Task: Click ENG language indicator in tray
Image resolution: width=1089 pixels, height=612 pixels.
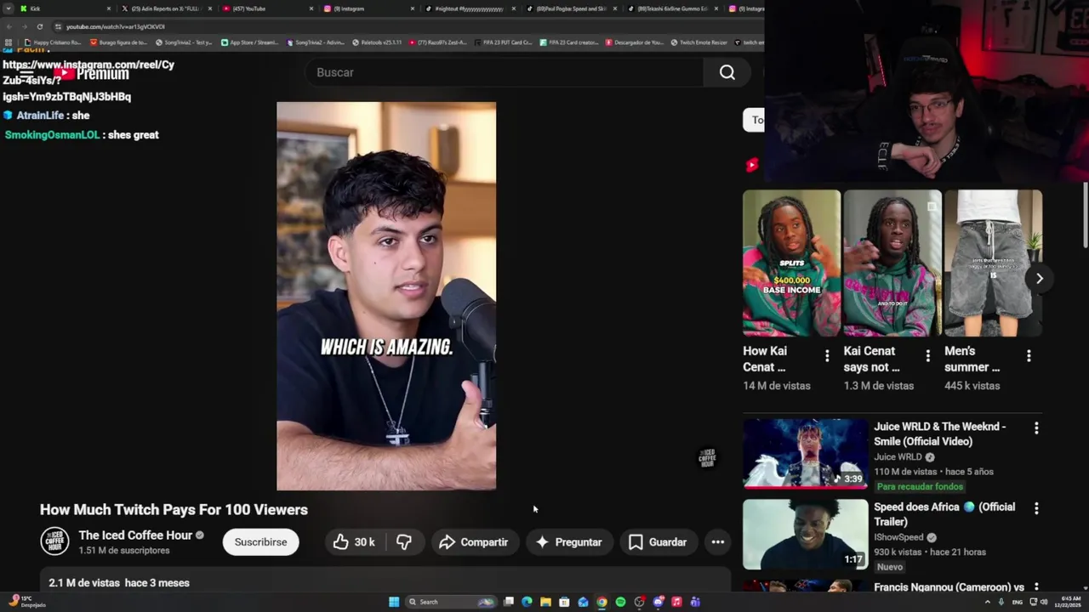Action: pos(1018,602)
